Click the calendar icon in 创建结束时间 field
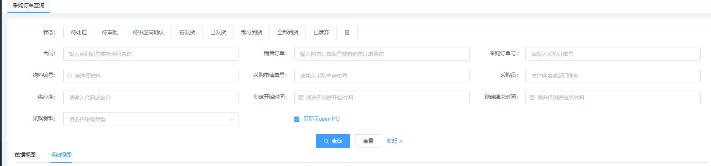The height and width of the screenshot is (166, 711). pyautogui.click(x=532, y=98)
